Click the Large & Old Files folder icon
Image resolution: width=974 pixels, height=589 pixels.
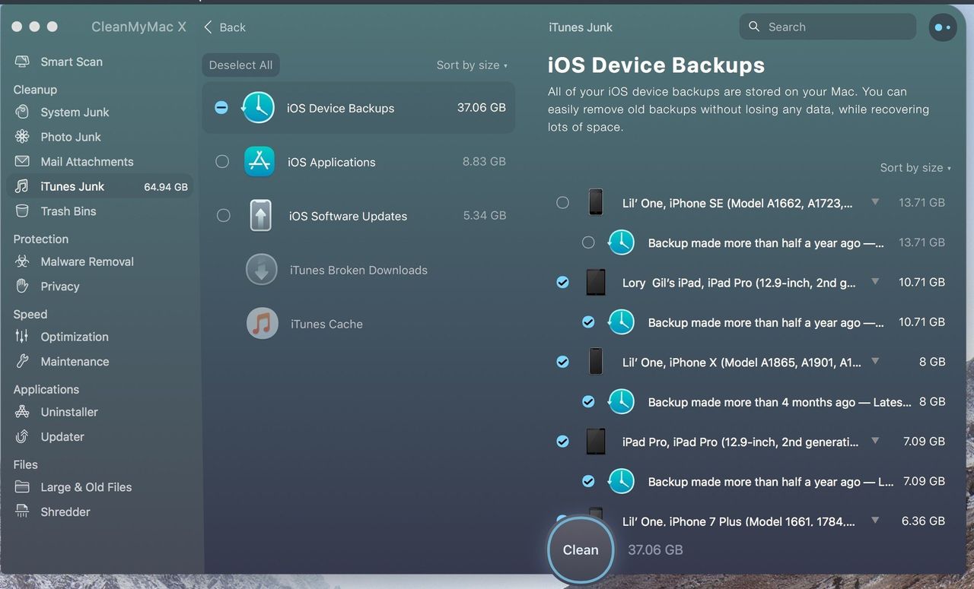click(22, 487)
